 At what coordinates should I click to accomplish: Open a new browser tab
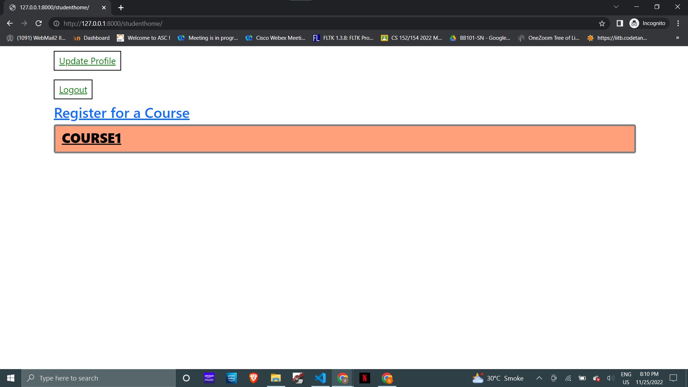pyautogui.click(x=121, y=8)
